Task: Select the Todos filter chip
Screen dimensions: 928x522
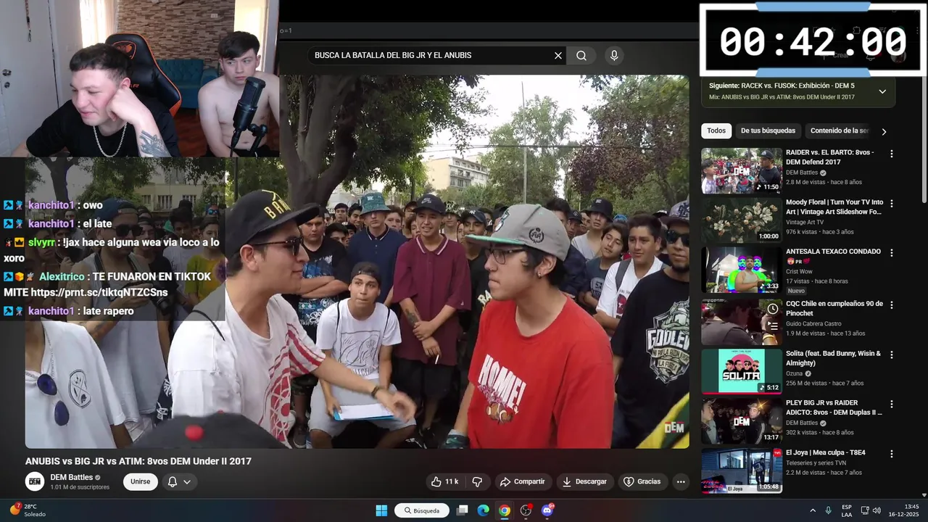Action: pos(716,131)
